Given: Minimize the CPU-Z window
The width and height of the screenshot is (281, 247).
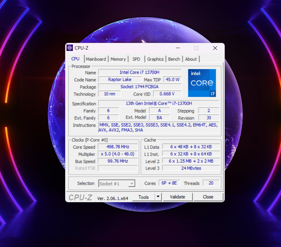Looking at the screenshot, I should (178, 48).
